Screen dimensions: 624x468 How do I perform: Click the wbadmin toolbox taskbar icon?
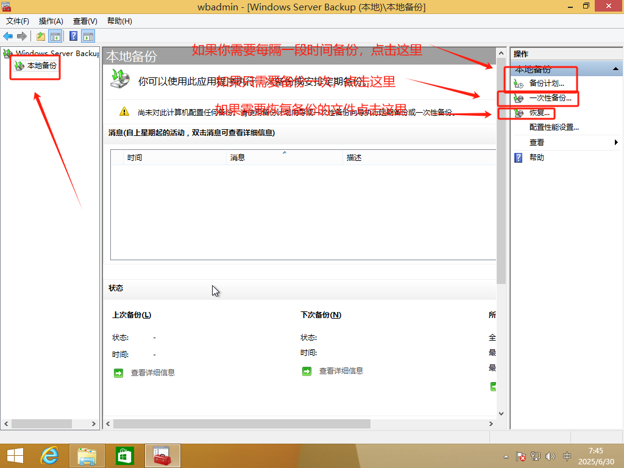click(x=162, y=456)
